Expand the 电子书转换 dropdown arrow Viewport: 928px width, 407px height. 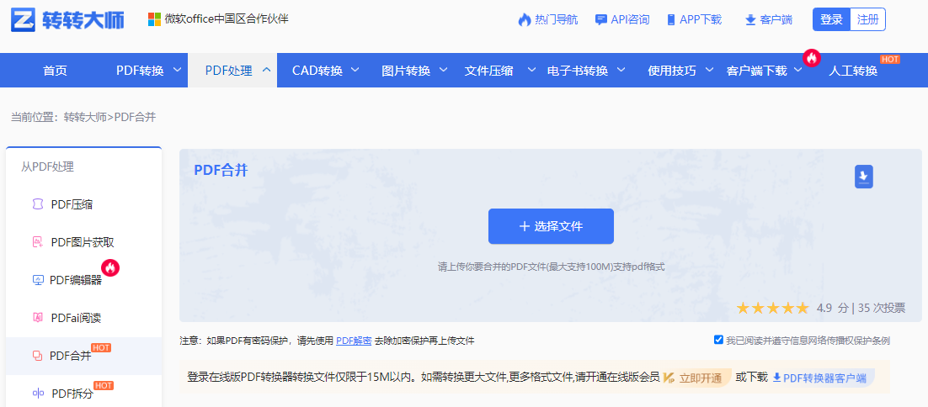(x=621, y=70)
